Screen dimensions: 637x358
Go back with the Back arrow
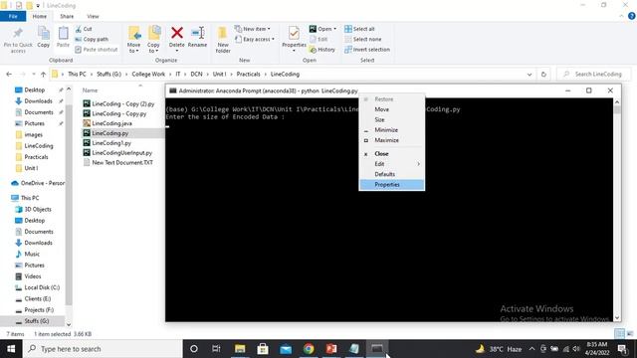[9, 75]
